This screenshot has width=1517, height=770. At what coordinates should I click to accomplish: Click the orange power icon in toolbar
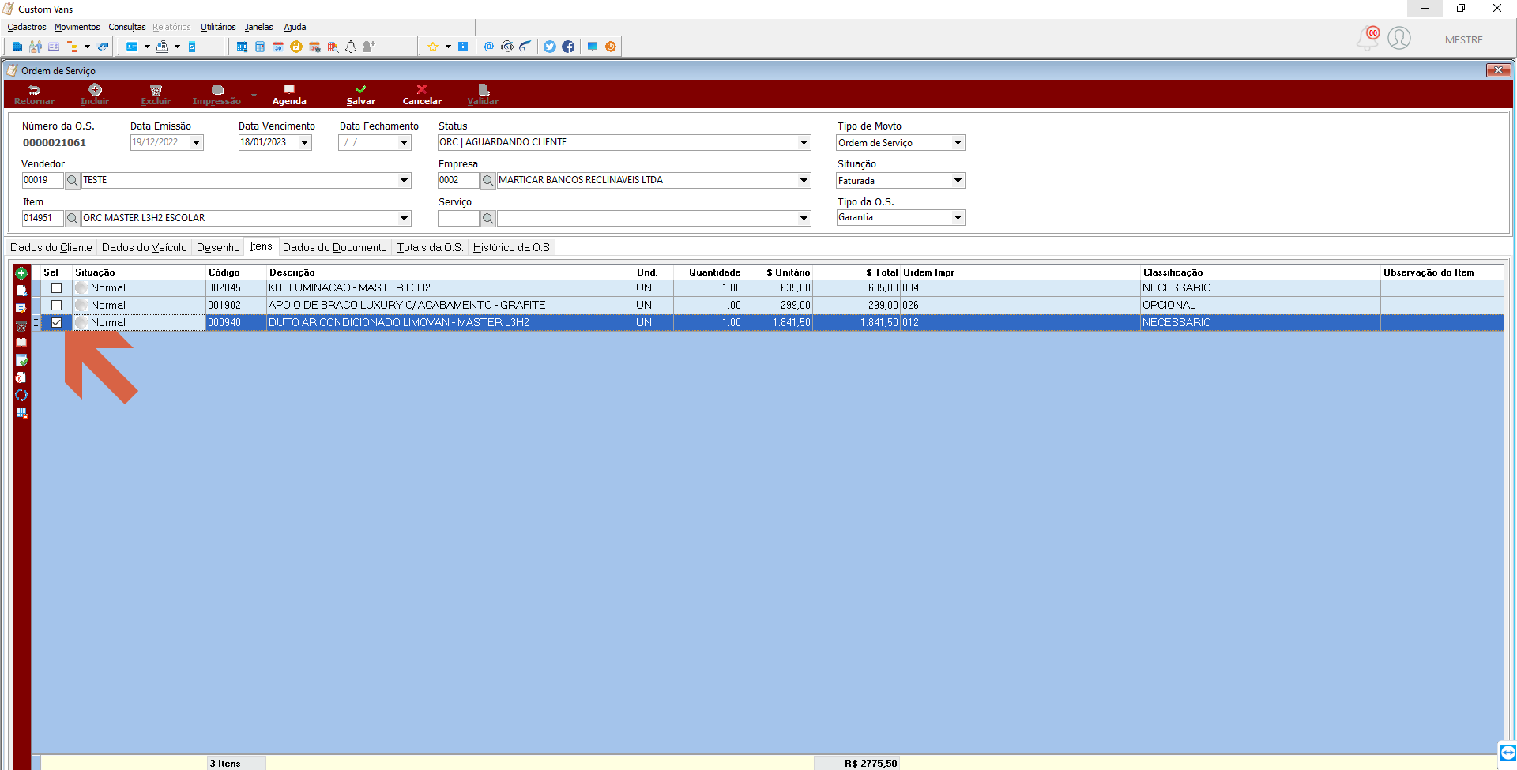[x=611, y=47]
